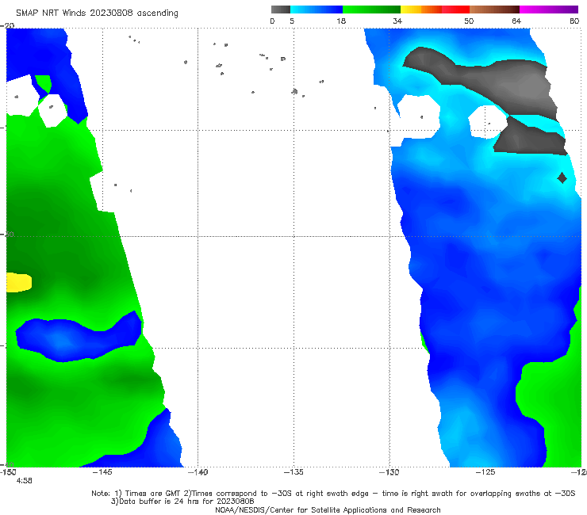The height and width of the screenshot is (515, 587).
Task: Click the magenta-purple segment of color bar
Action: (x=549, y=10)
